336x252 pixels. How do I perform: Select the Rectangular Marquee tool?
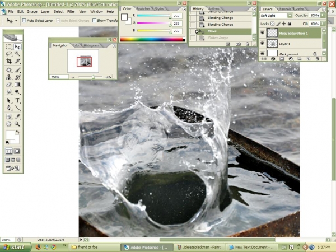coord(9,46)
